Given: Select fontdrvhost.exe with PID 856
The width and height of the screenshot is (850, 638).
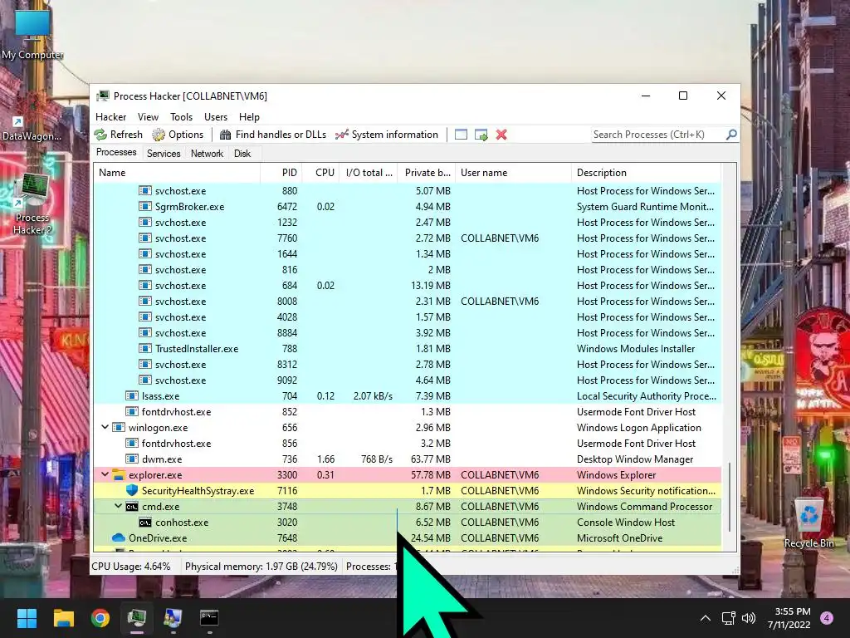Looking at the screenshot, I should coord(408,444).
